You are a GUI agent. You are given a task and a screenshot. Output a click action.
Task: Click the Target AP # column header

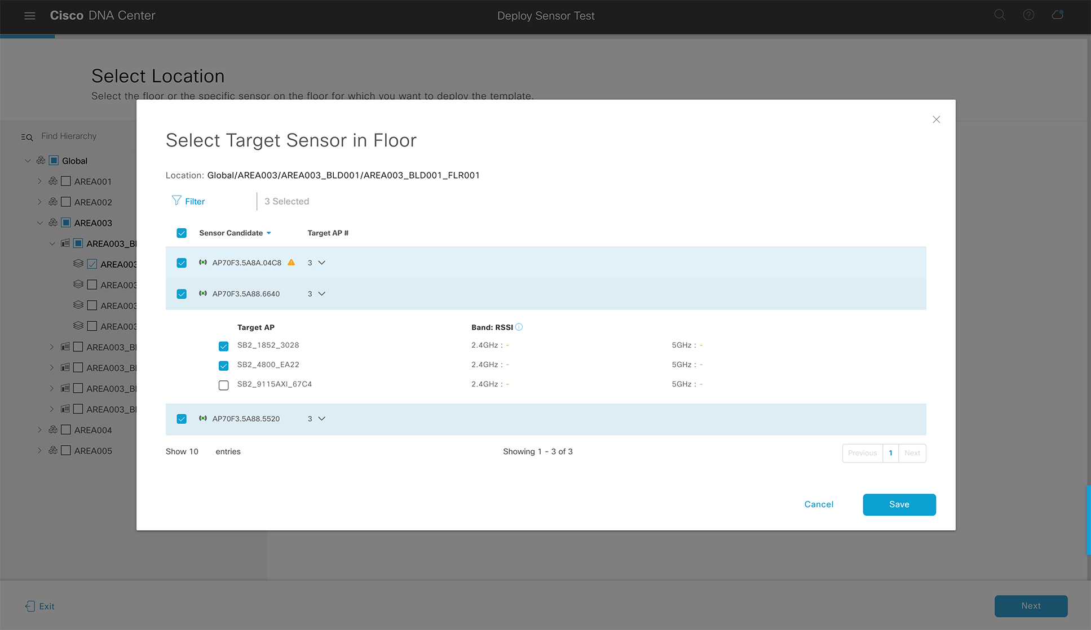point(328,233)
